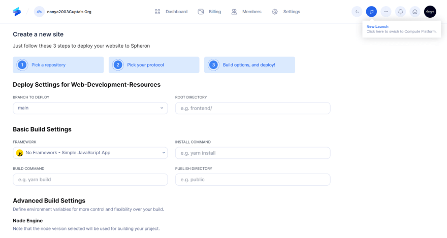Click the Billing wallet icon
The width and height of the screenshot is (447, 238).
click(201, 12)
